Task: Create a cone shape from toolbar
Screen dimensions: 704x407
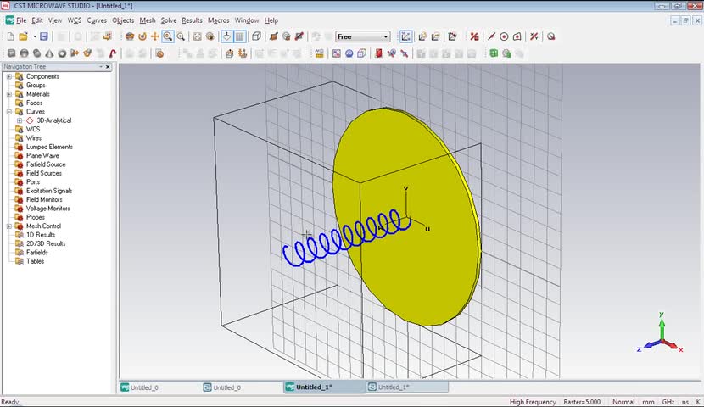Action: pos(50,53)
